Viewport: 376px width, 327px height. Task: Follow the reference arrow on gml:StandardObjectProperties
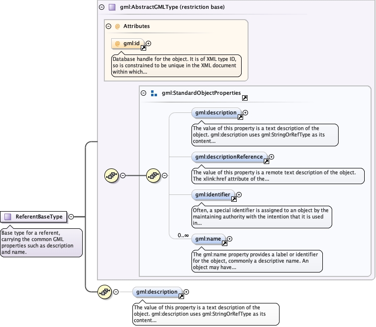coord(245,98)
